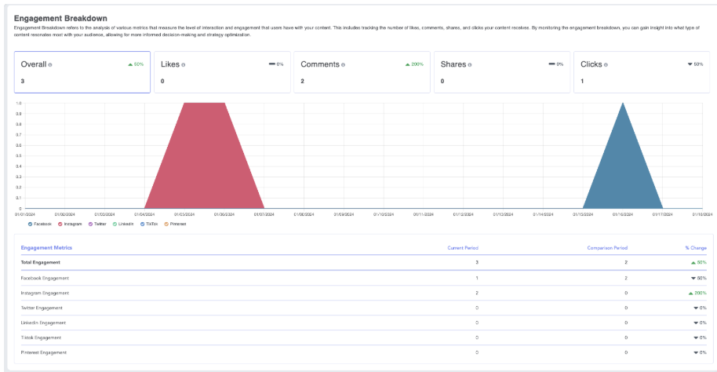717x372 pixels.
Task: Open the Comments metric card
Action: pos(362,72)
